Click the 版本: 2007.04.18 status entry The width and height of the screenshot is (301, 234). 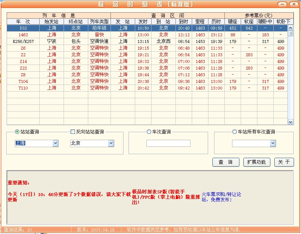click(x=96, y=230)
